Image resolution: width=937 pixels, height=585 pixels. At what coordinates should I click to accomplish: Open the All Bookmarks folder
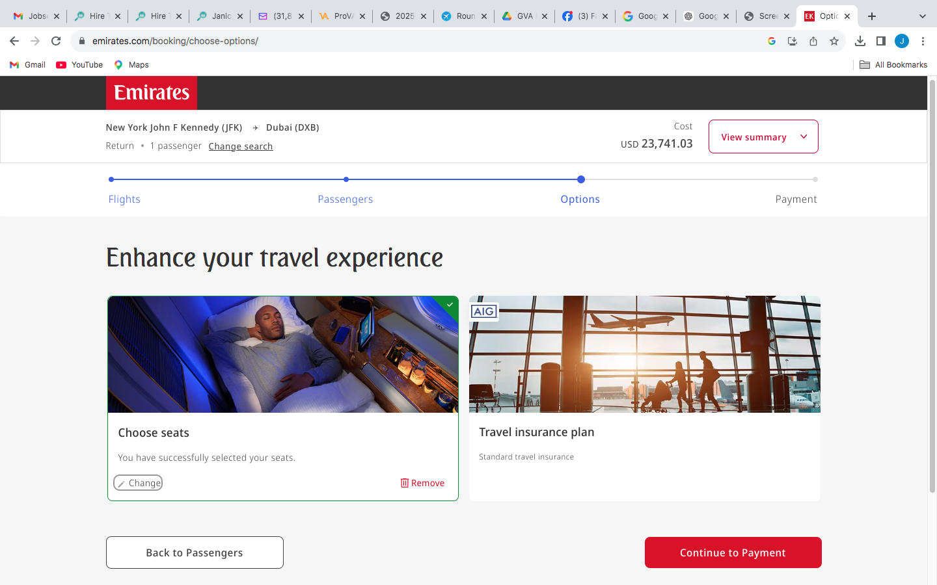(893, 65)
